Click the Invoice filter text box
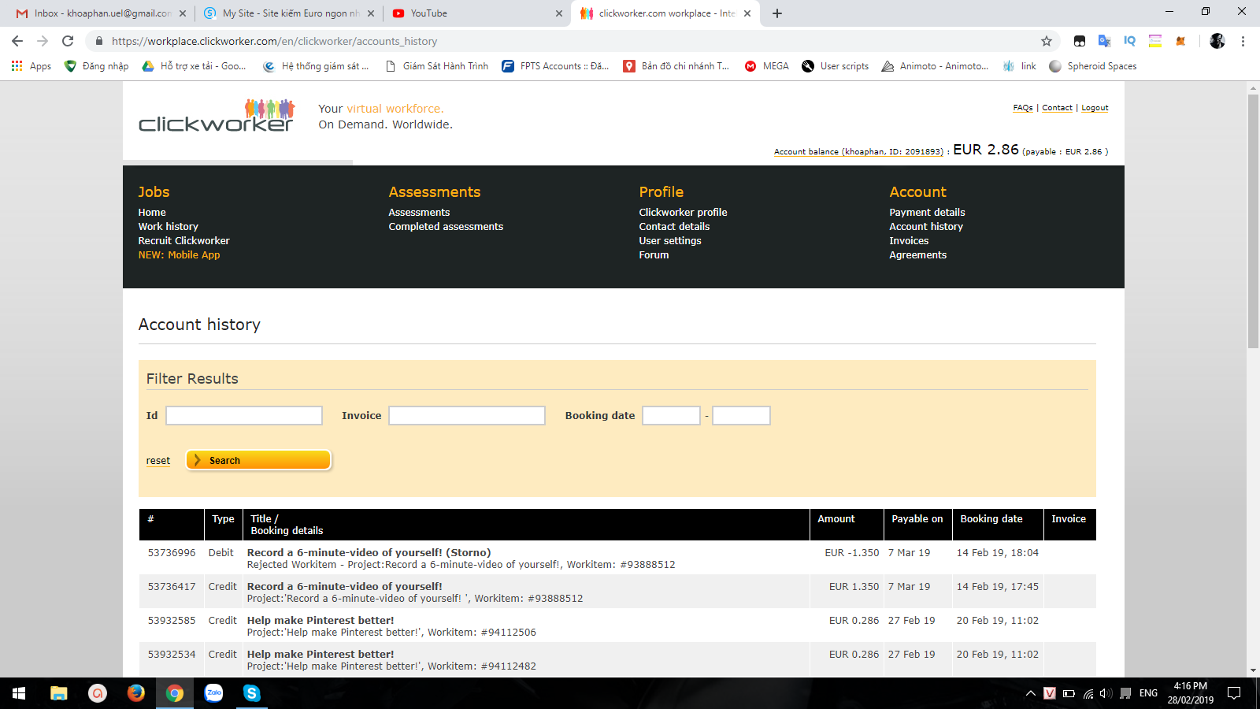The width and height of the screenshot is (1260, 709). (467, 416)
